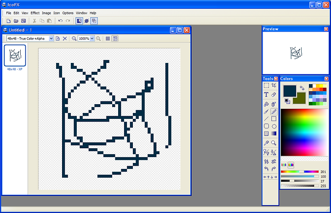The image size is (331, 213).
Task: Adjust the hue slider showing 201
Action: click(300, 172)
